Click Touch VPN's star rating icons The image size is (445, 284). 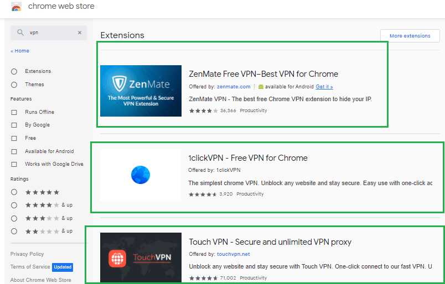(204, 278)
